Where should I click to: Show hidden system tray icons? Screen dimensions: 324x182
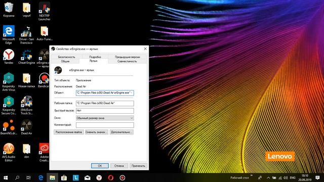pyautogui.click(x=268, y=177)
